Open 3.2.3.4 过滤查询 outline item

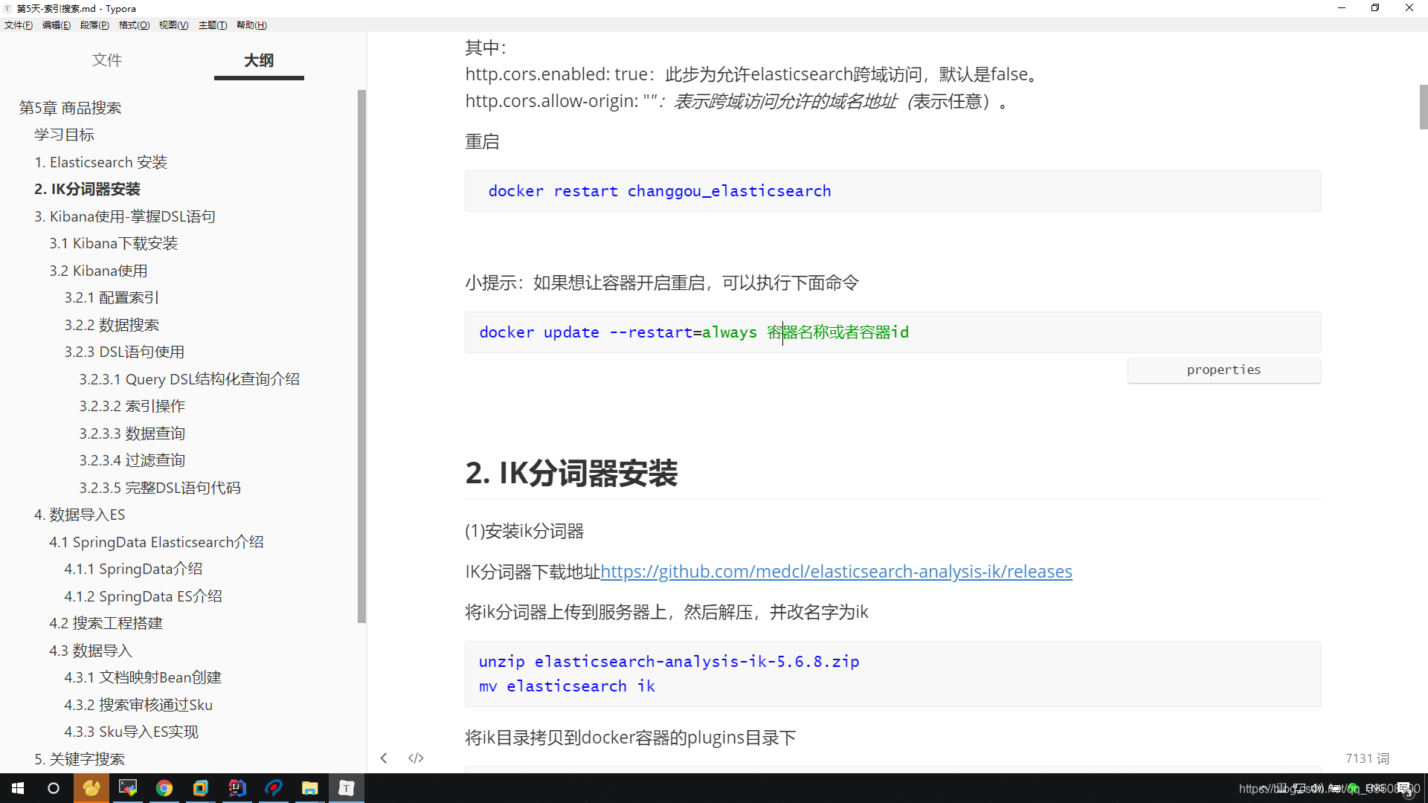[132, 461]
